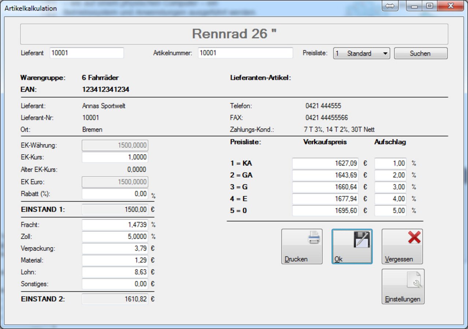This screenshot has height=329, width=468.
Task: Click the printer icon on Drucken button
Action: (314, 238)
